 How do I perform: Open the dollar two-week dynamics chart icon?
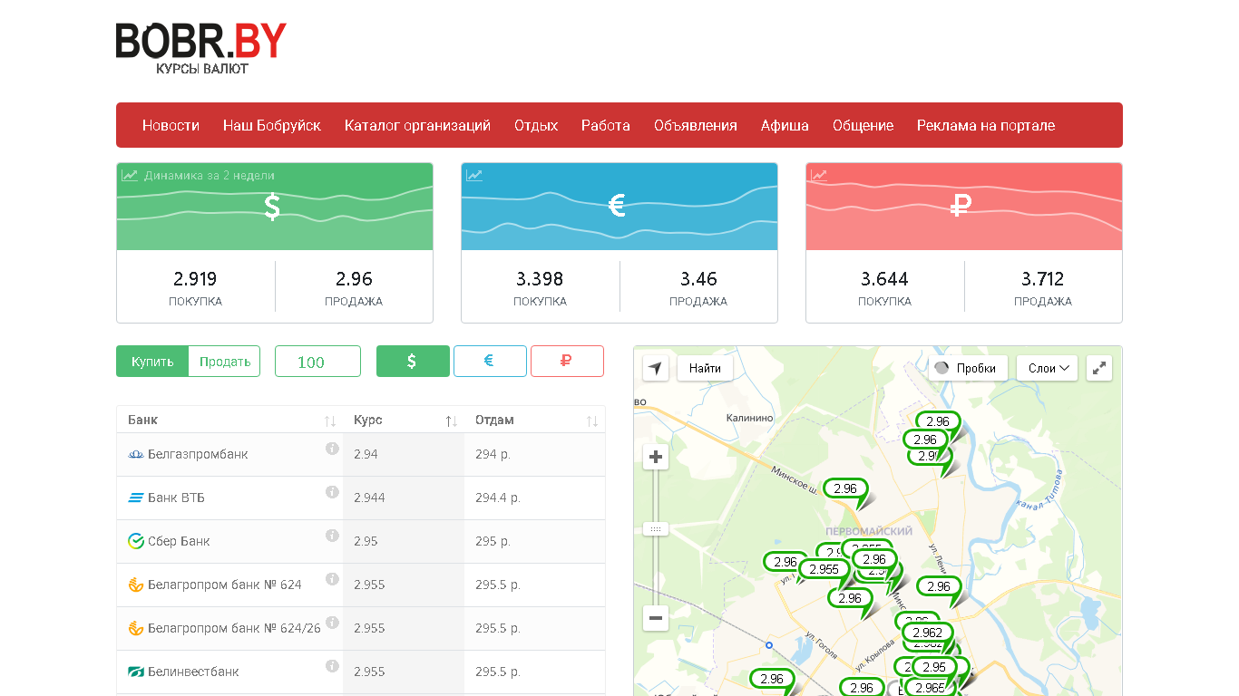point(130,176)
